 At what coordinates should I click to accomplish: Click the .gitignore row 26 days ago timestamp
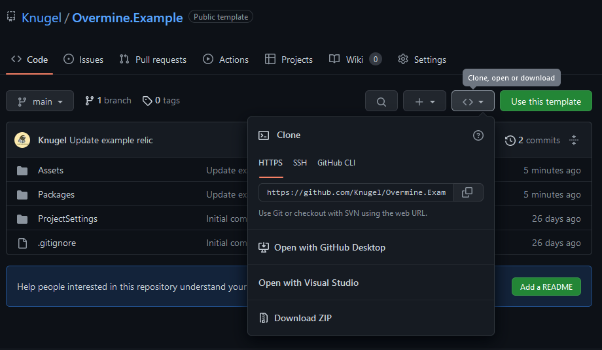556,243
